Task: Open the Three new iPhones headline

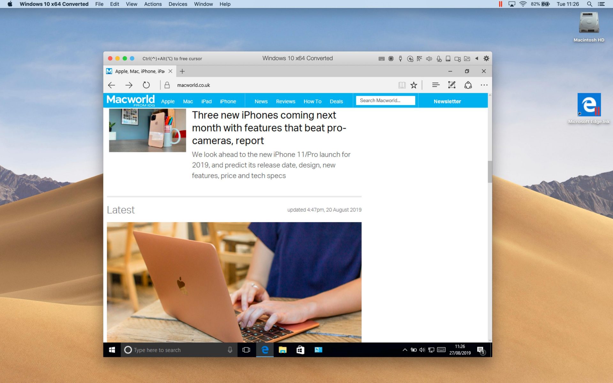Action: tap(269, 128)
